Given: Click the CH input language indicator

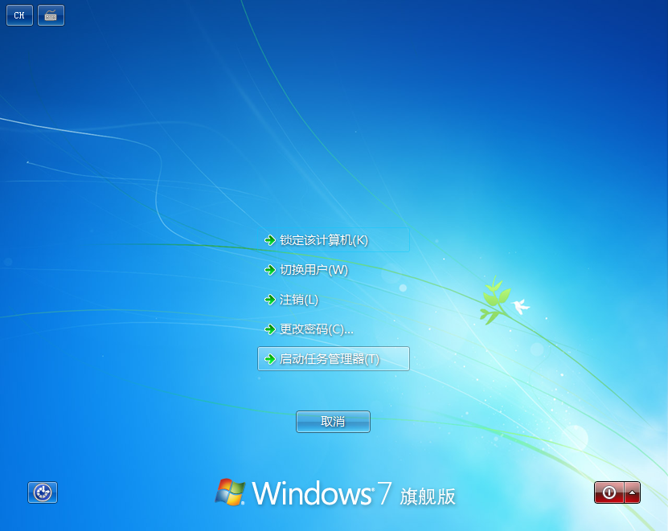Looking at the screenshot, I should pos(18,14).
